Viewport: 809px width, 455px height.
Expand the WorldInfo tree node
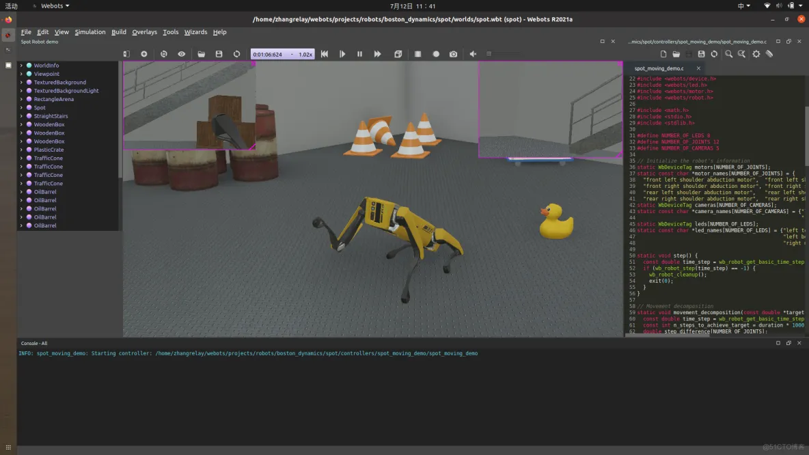21,66
